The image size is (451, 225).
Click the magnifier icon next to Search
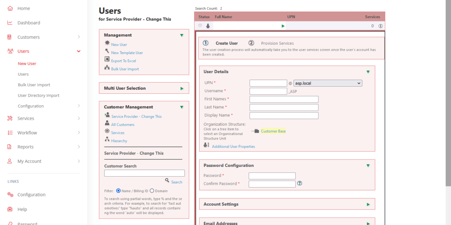tap(167, 181)
